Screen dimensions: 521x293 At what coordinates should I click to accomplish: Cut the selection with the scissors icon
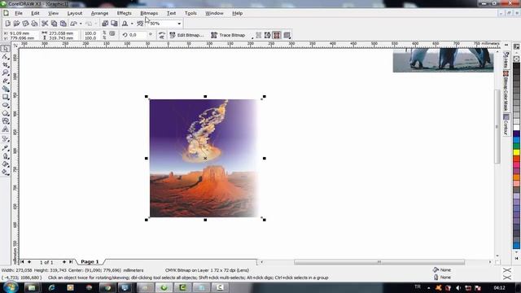45,24
